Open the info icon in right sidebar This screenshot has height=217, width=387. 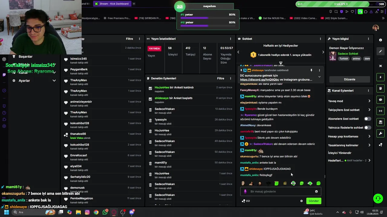tap(380, 40)
